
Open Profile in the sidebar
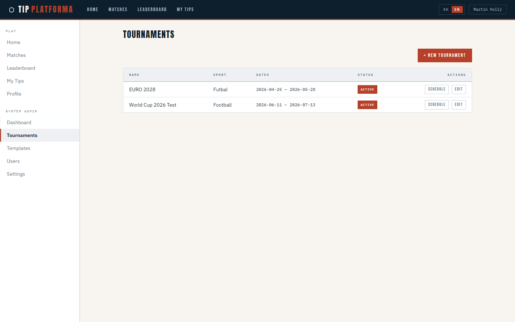14,94
